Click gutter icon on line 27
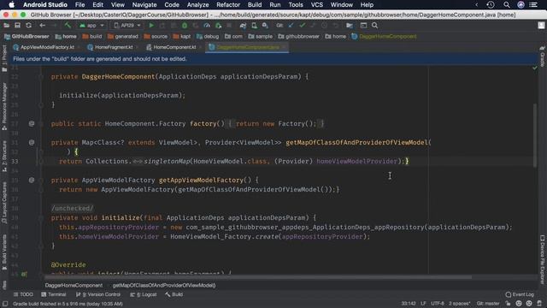 (x=32, y=123)
